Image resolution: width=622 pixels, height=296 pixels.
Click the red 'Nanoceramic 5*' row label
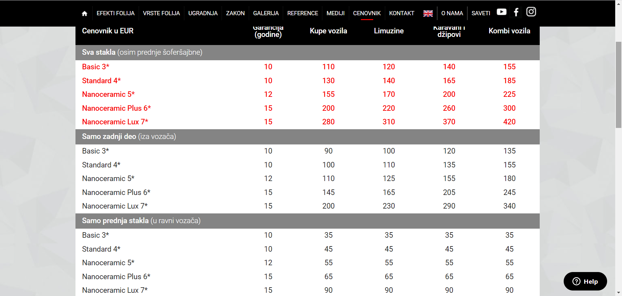pos(108,94)
